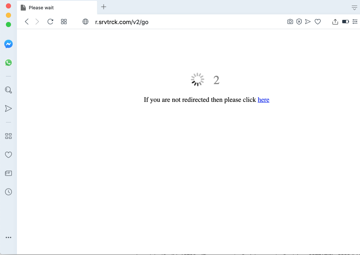This screenshot has width=360, height=255.
Task: Open the sidebar three-dots setup menu
Action: point(8,238)
